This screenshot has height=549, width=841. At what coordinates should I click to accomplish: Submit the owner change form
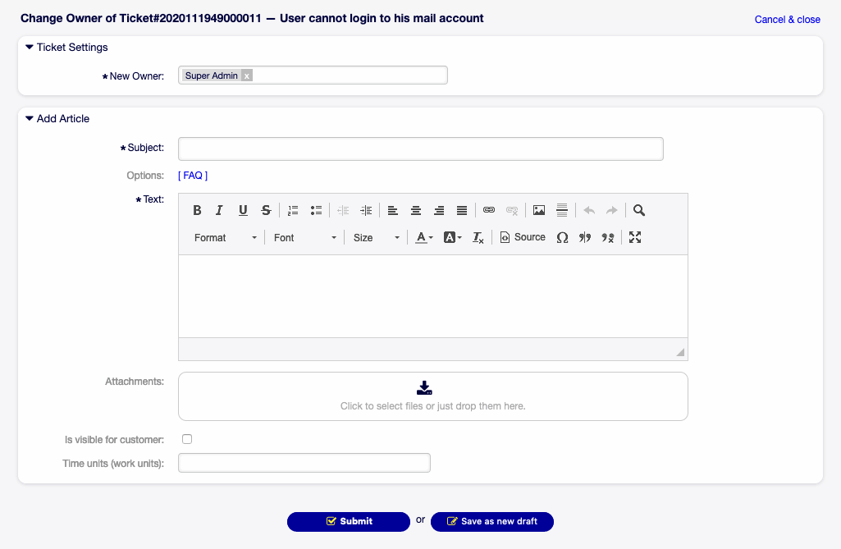(x=348, y=521)
